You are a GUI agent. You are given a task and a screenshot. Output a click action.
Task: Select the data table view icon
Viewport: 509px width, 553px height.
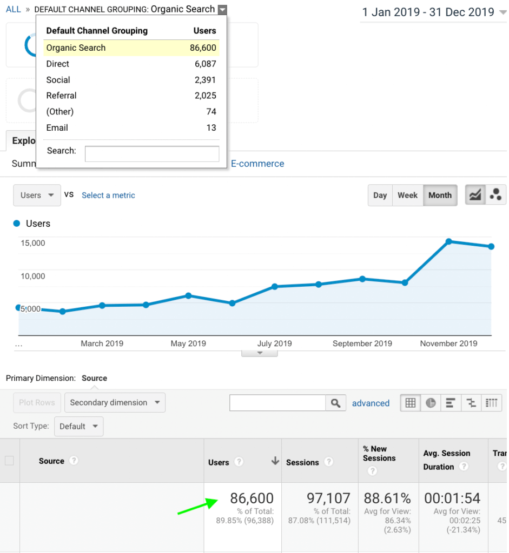coord(411,403)
